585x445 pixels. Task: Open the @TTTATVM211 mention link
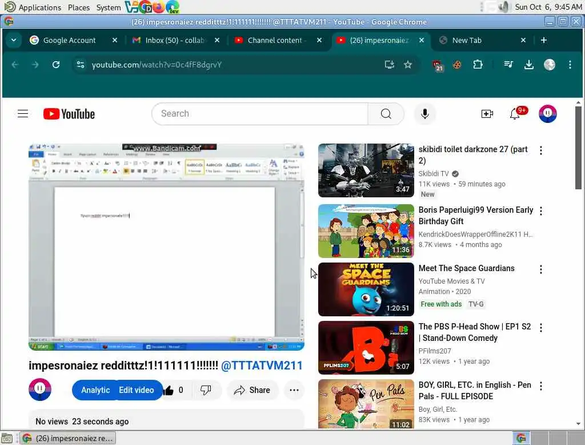click(262, 365)
